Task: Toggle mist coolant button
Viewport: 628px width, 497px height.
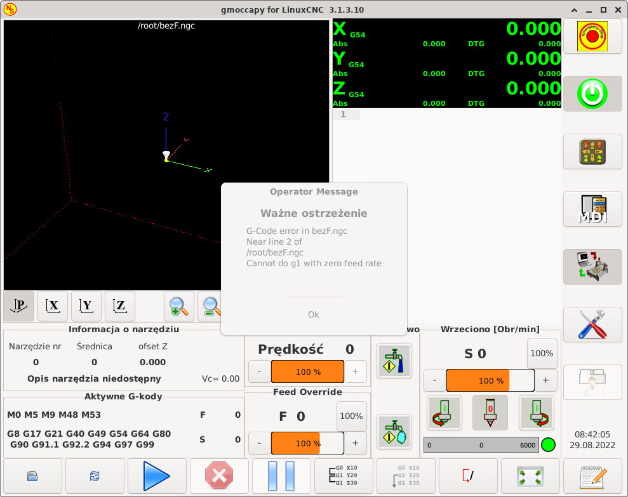Action: click(x=394, y=432)
